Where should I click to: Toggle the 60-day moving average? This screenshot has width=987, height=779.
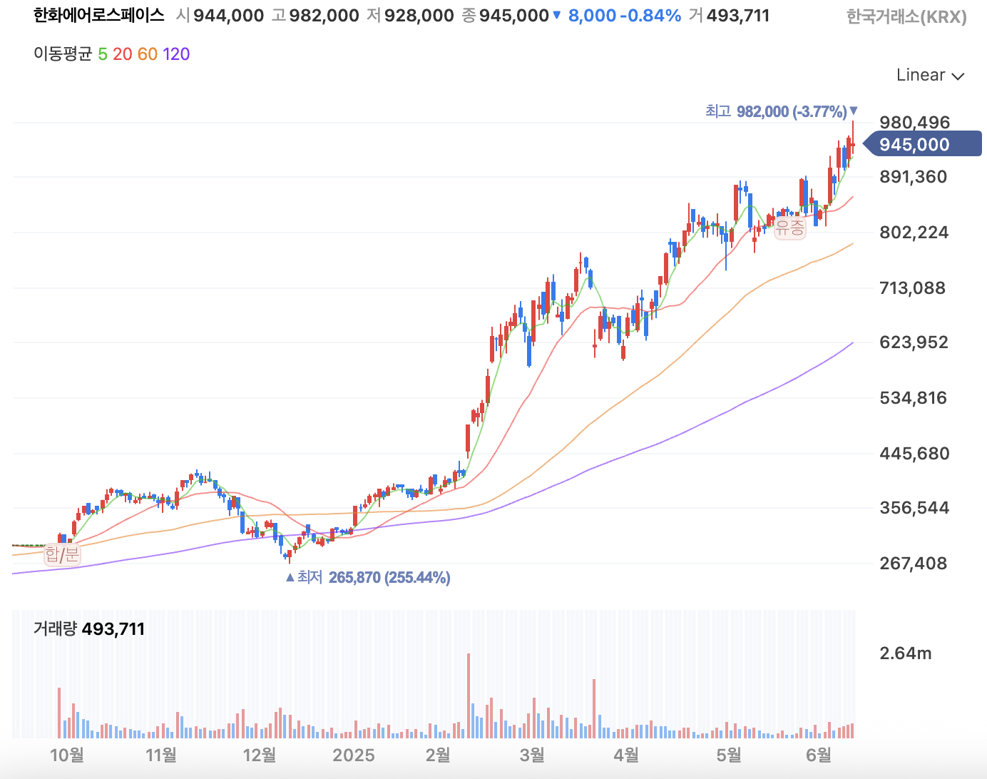[x=148, y=54]
